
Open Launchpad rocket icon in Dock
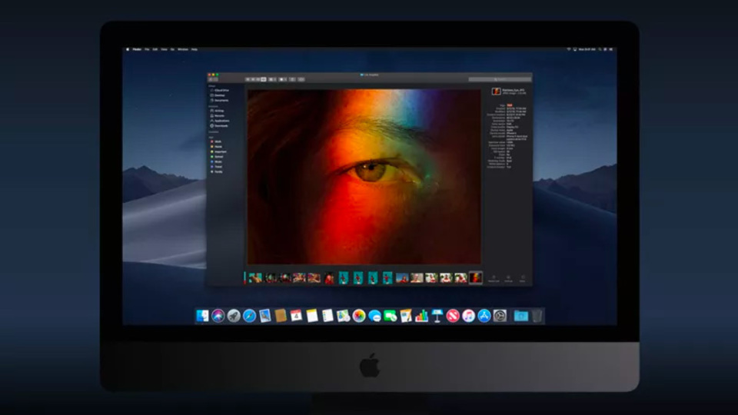pyautogui.click(x=234, y=316)
